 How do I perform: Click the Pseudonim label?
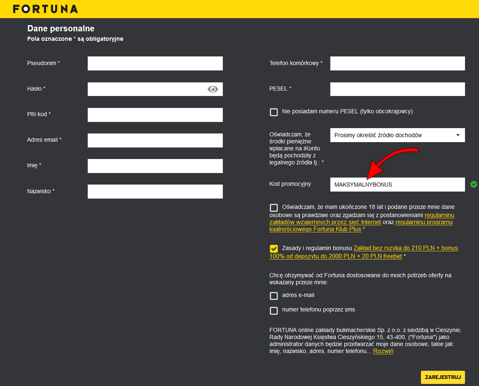(x=43, y=63)
